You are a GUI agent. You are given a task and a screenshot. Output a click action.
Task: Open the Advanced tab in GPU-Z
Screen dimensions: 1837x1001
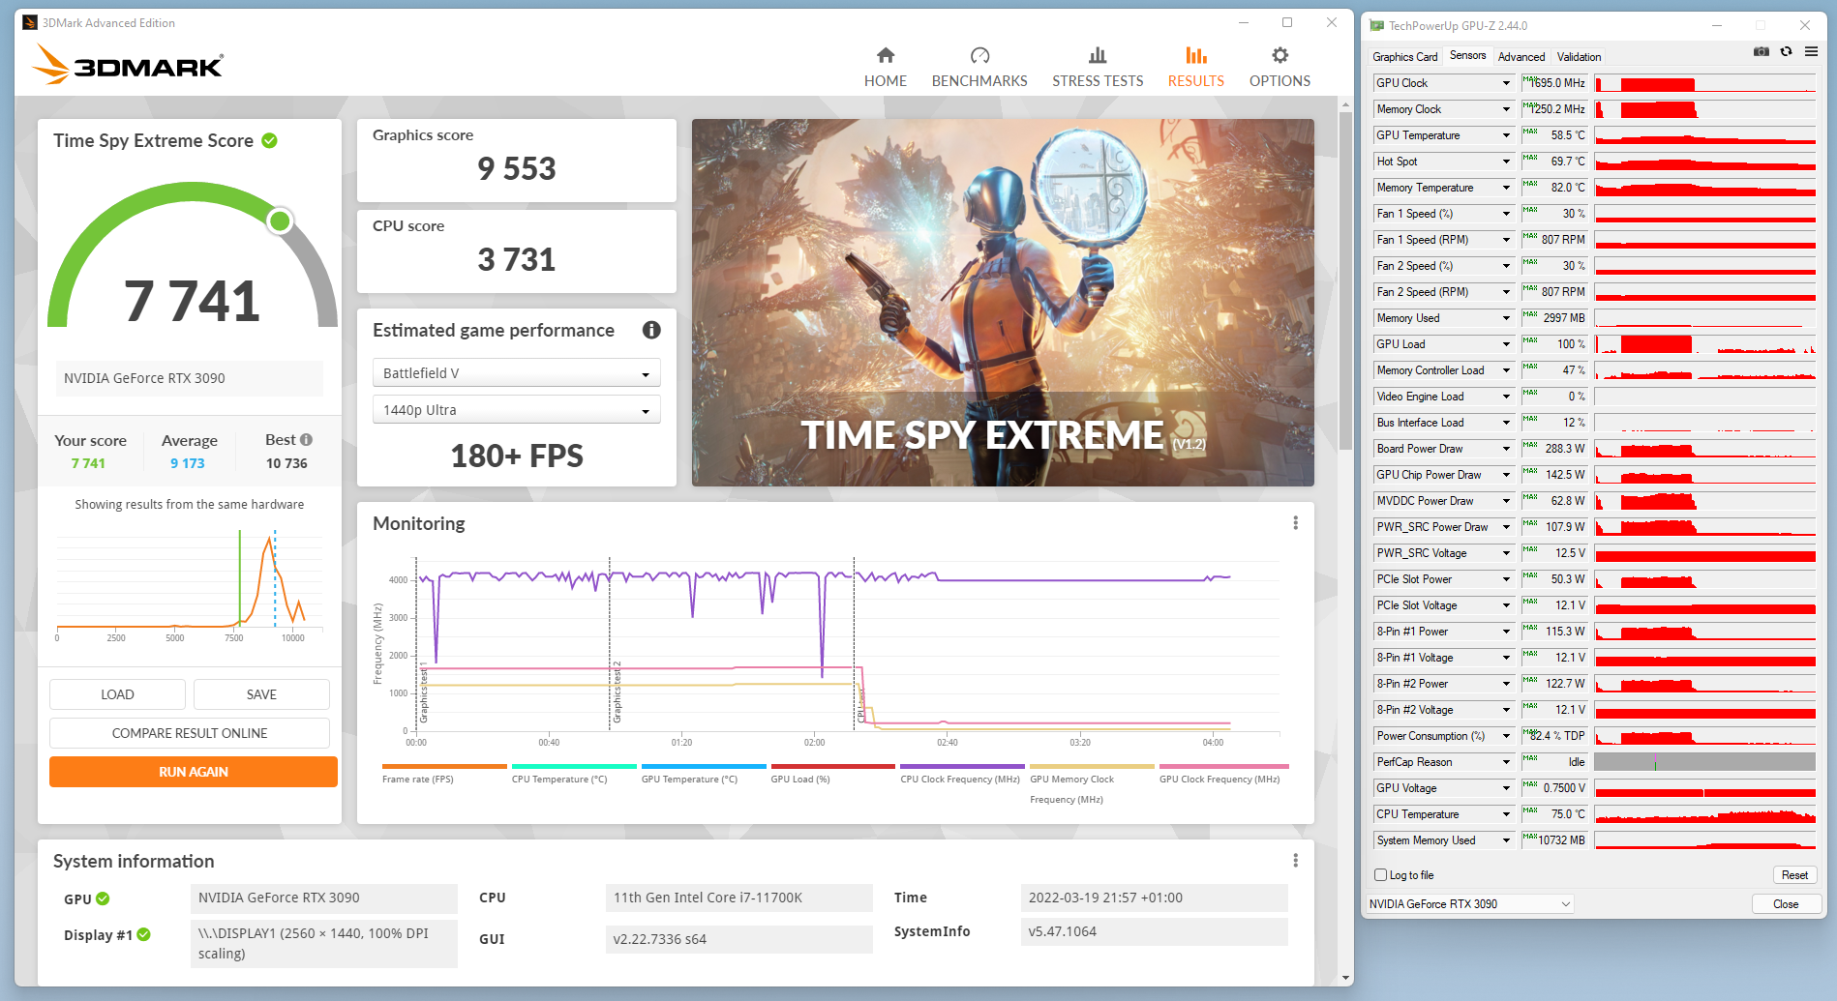[1521, 57]
